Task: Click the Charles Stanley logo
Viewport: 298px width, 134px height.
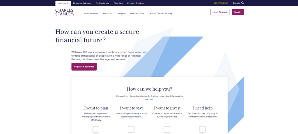Action: [x=65, y=12]
